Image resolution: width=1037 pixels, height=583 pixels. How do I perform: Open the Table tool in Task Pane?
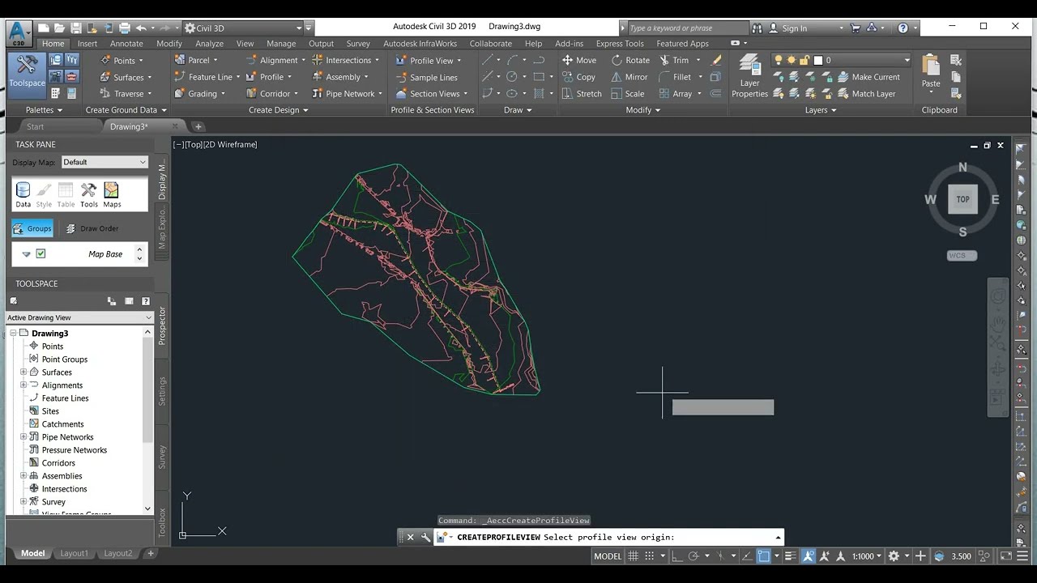pos(66,195)
